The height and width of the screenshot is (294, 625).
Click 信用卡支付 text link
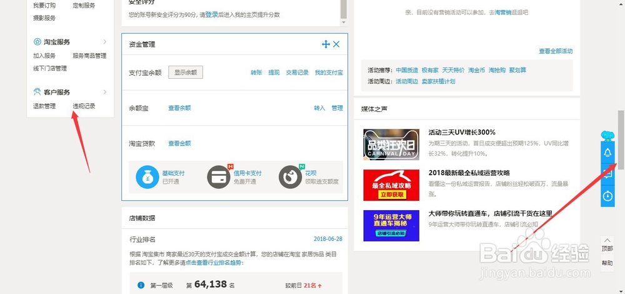point(247,173)
